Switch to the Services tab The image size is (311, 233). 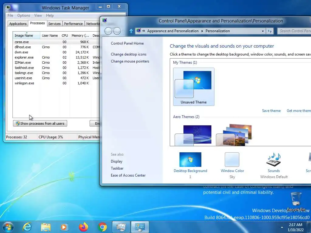coord(54,24)
